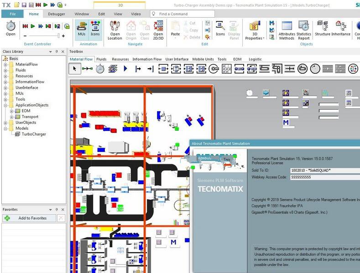Increase simulation speed with plus button

coord(63,36)
